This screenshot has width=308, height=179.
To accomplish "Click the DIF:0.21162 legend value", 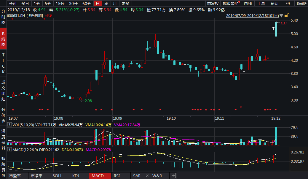I will coord(49,150).
